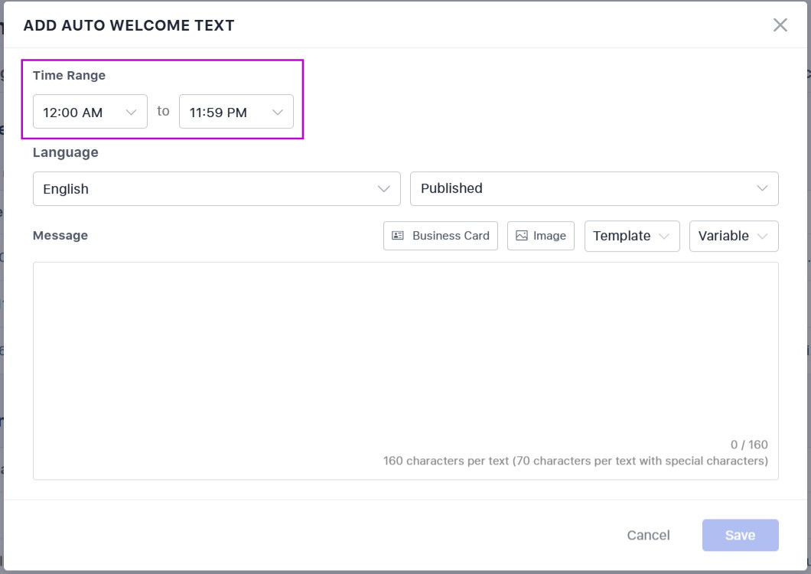Expand the English language selector
The image size is (811, 574).
[x=216, y=189]
